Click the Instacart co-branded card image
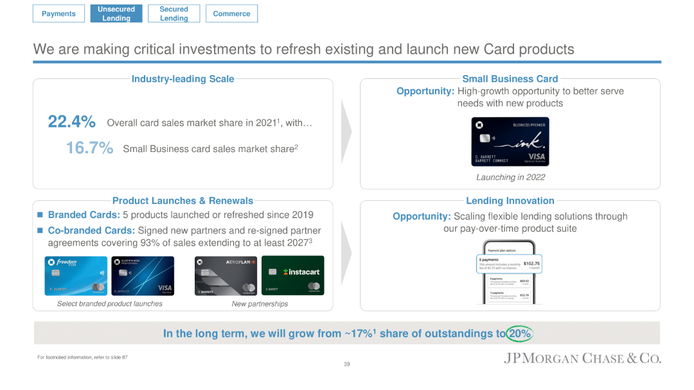 click(292, 276)
